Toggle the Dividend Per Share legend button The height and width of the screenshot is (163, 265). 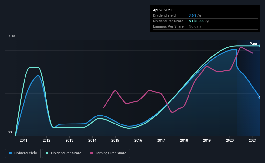(x=64, y=153)
